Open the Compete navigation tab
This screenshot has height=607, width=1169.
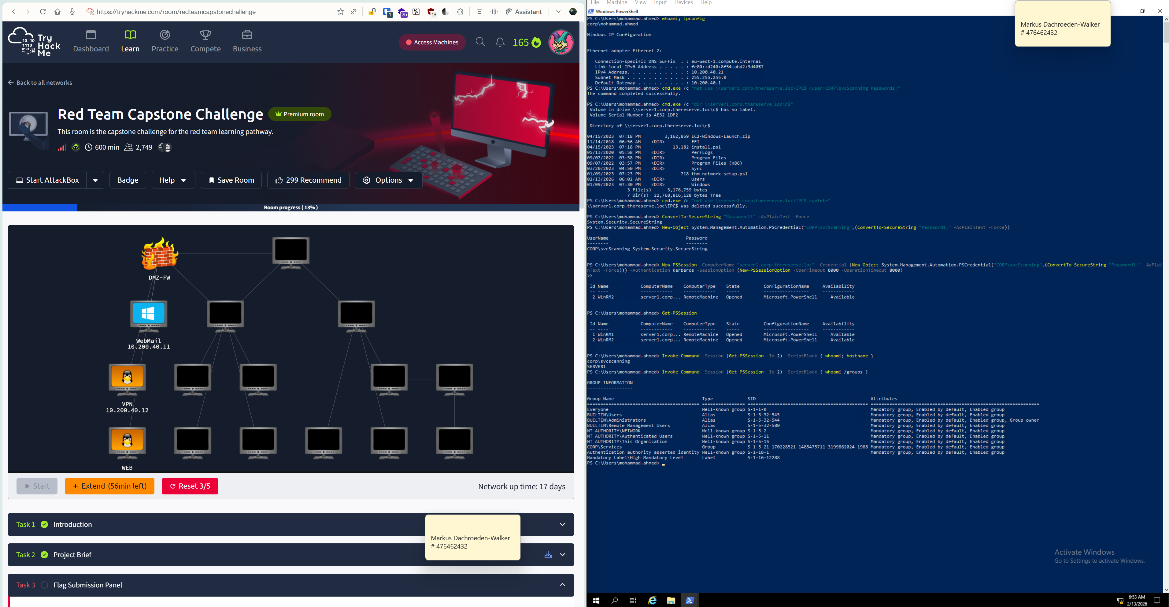[205, 41]
